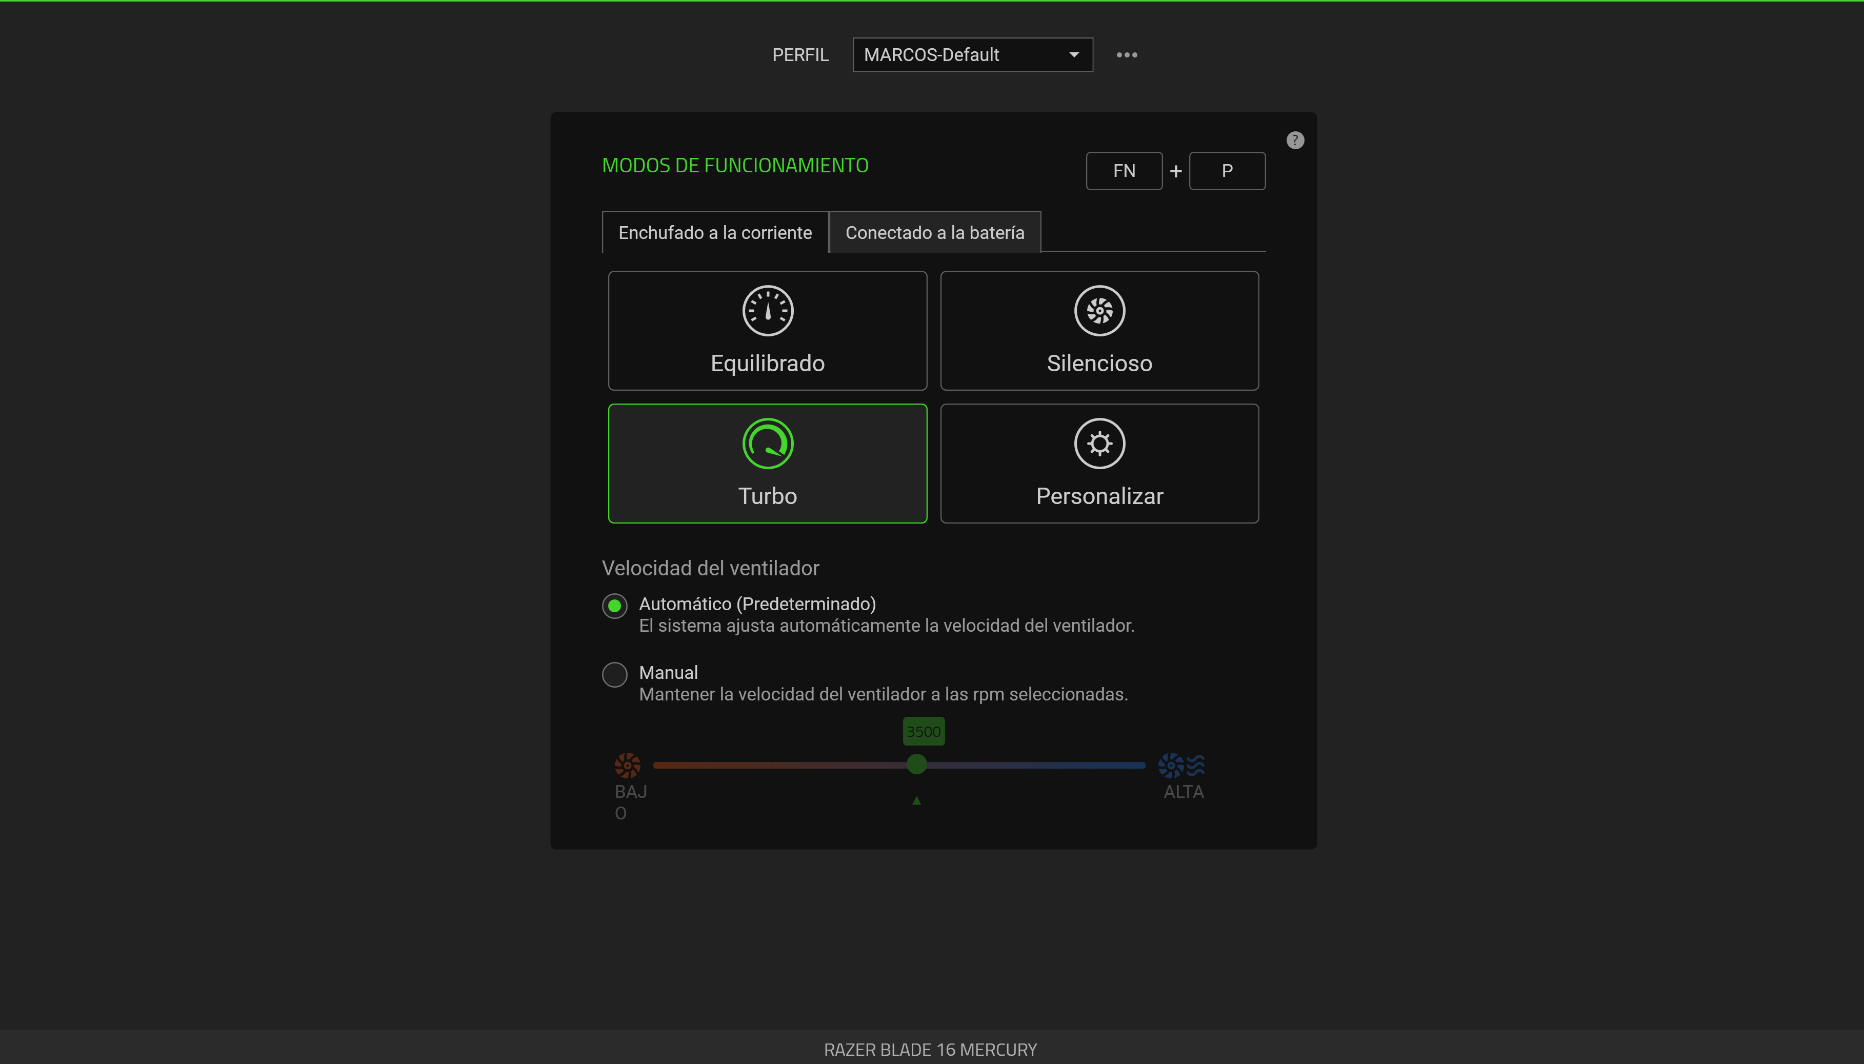This screenshot has height=1064, width=1864.
Task: Click the RAZER BLADE 16 MERCURY device label
Action: [930, 1049]
